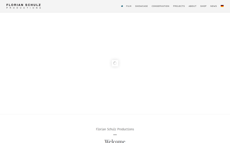The height and width of the screenshot is (143, 230).
Task: Open the About page
Action: point(192,6)
